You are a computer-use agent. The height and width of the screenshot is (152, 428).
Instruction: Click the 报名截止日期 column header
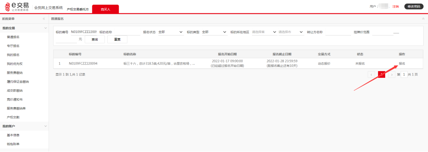pos(282,54)
